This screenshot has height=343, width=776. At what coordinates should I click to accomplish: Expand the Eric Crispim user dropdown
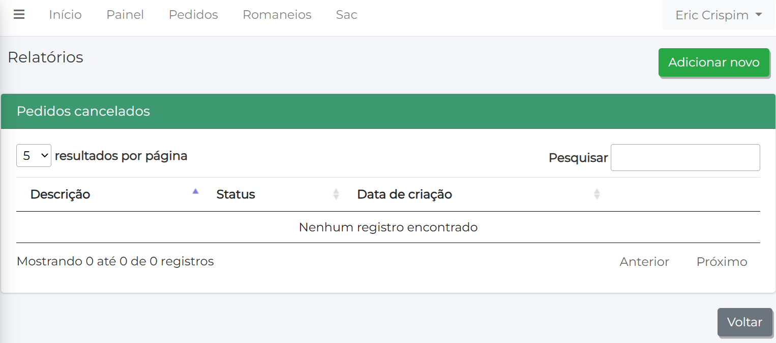point(718,15)
